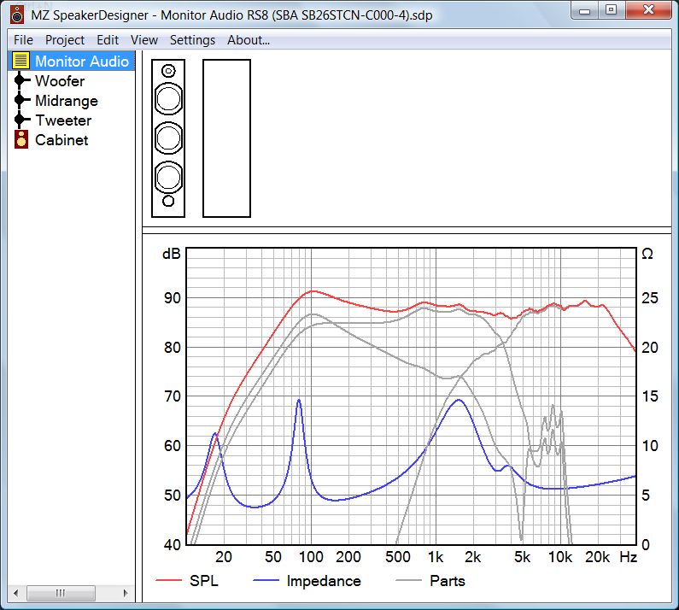
Task: Select the Cabinet tree item
Action: [x=61, y=140]
